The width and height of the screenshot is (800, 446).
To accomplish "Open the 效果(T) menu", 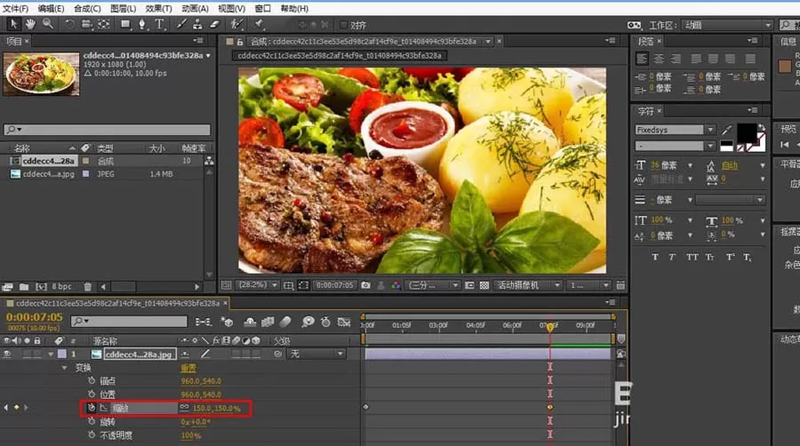I will (x=159, y=9).
